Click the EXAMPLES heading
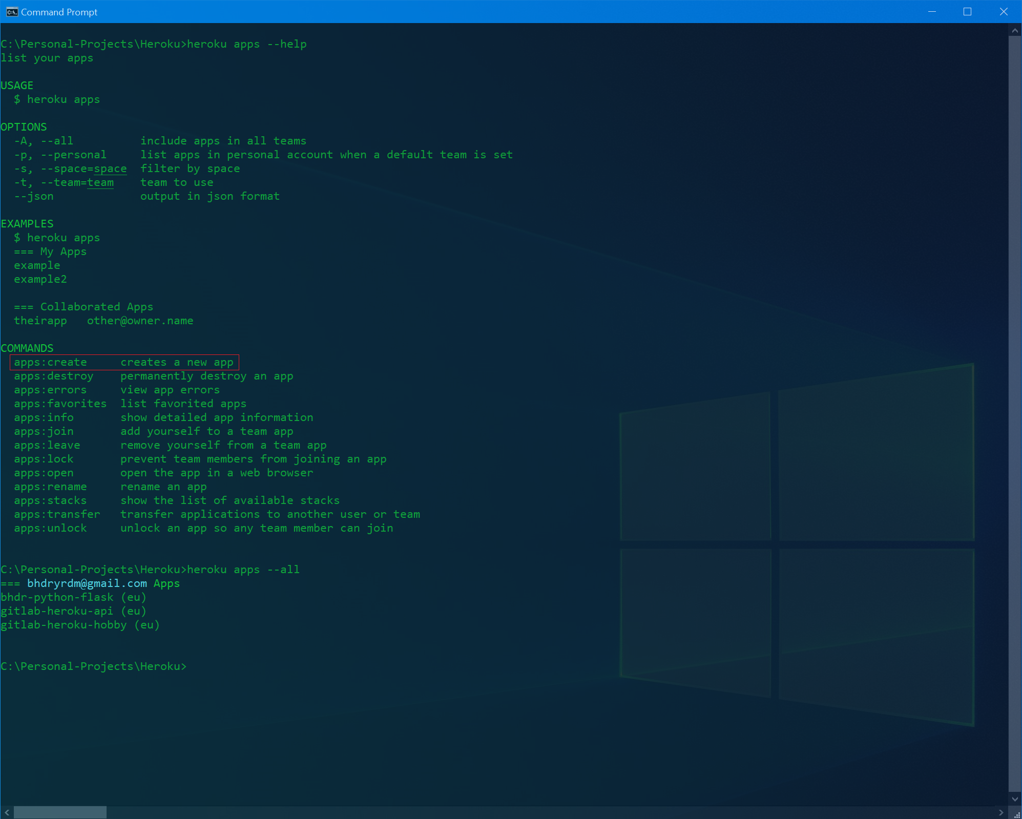Viewport: 1022px width, 819px height. (27, 224)
